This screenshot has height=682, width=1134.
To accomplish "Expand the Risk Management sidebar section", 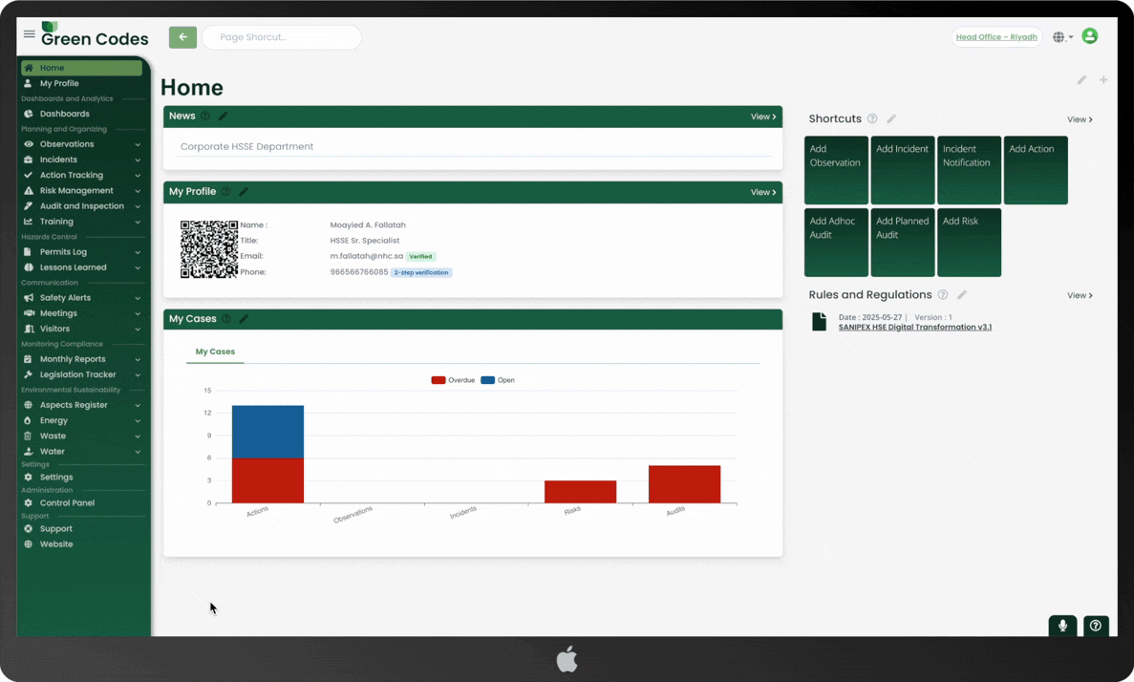I will point(82,191).
